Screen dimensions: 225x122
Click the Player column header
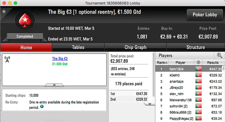click(x=180, y=63)
